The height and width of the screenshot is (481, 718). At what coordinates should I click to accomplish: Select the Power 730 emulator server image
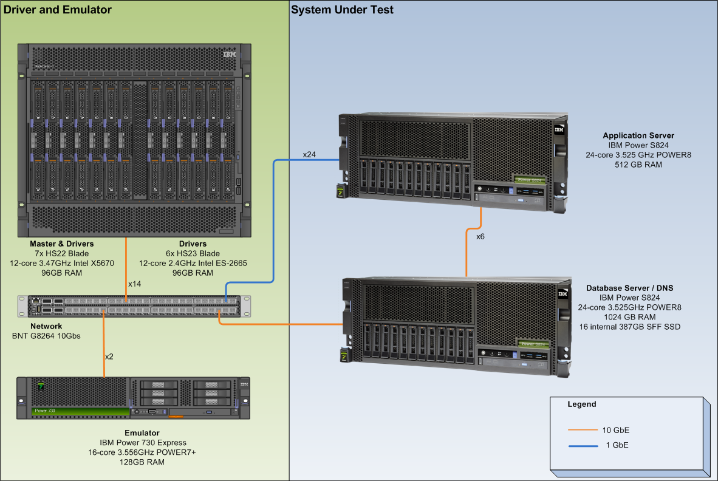point(134,398)
